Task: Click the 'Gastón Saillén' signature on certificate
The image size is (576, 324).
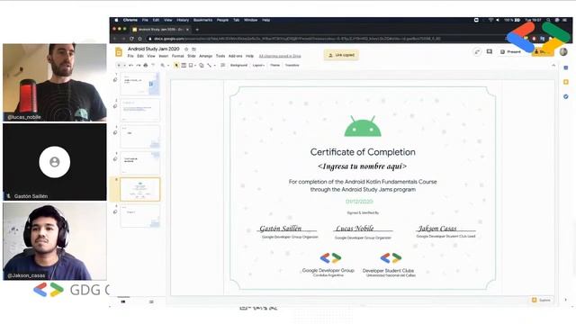Action: point(280,229)
